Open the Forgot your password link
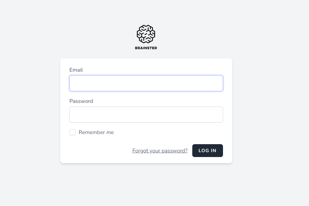Image resolution: width=309 pixels, height=206 pixels. 160,151
